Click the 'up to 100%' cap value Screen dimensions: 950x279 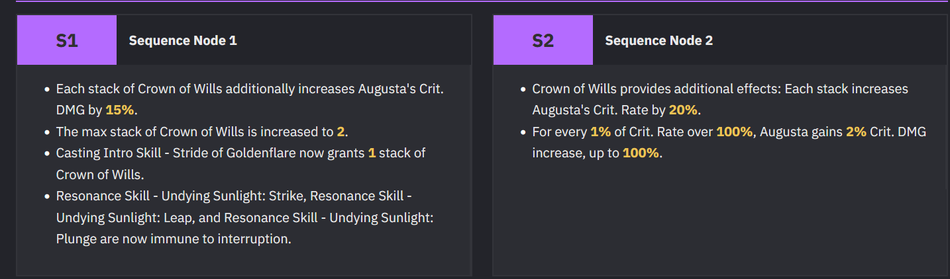point(641,153)
